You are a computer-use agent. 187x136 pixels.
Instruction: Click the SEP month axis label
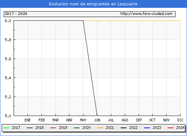pyautogui.click(x=139, y=120)
